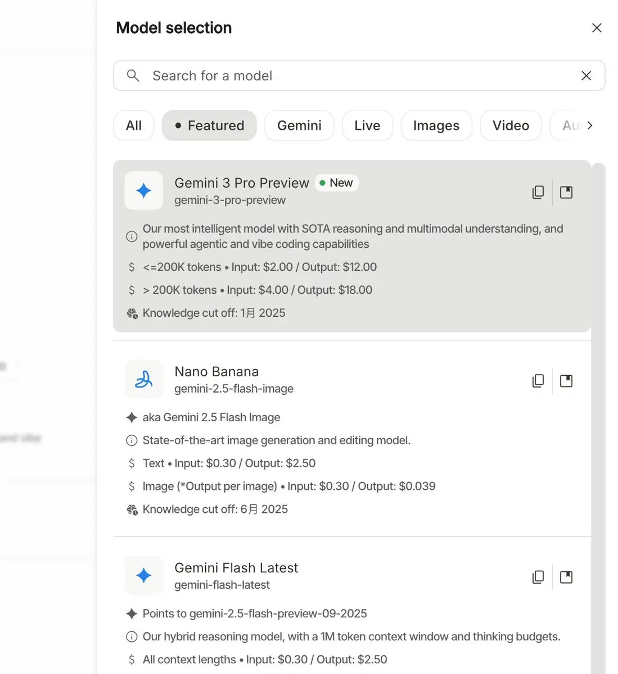The image size is (618, 674).
Task: Click the Nano Banana model logo
Action: (x=143, y=379)
